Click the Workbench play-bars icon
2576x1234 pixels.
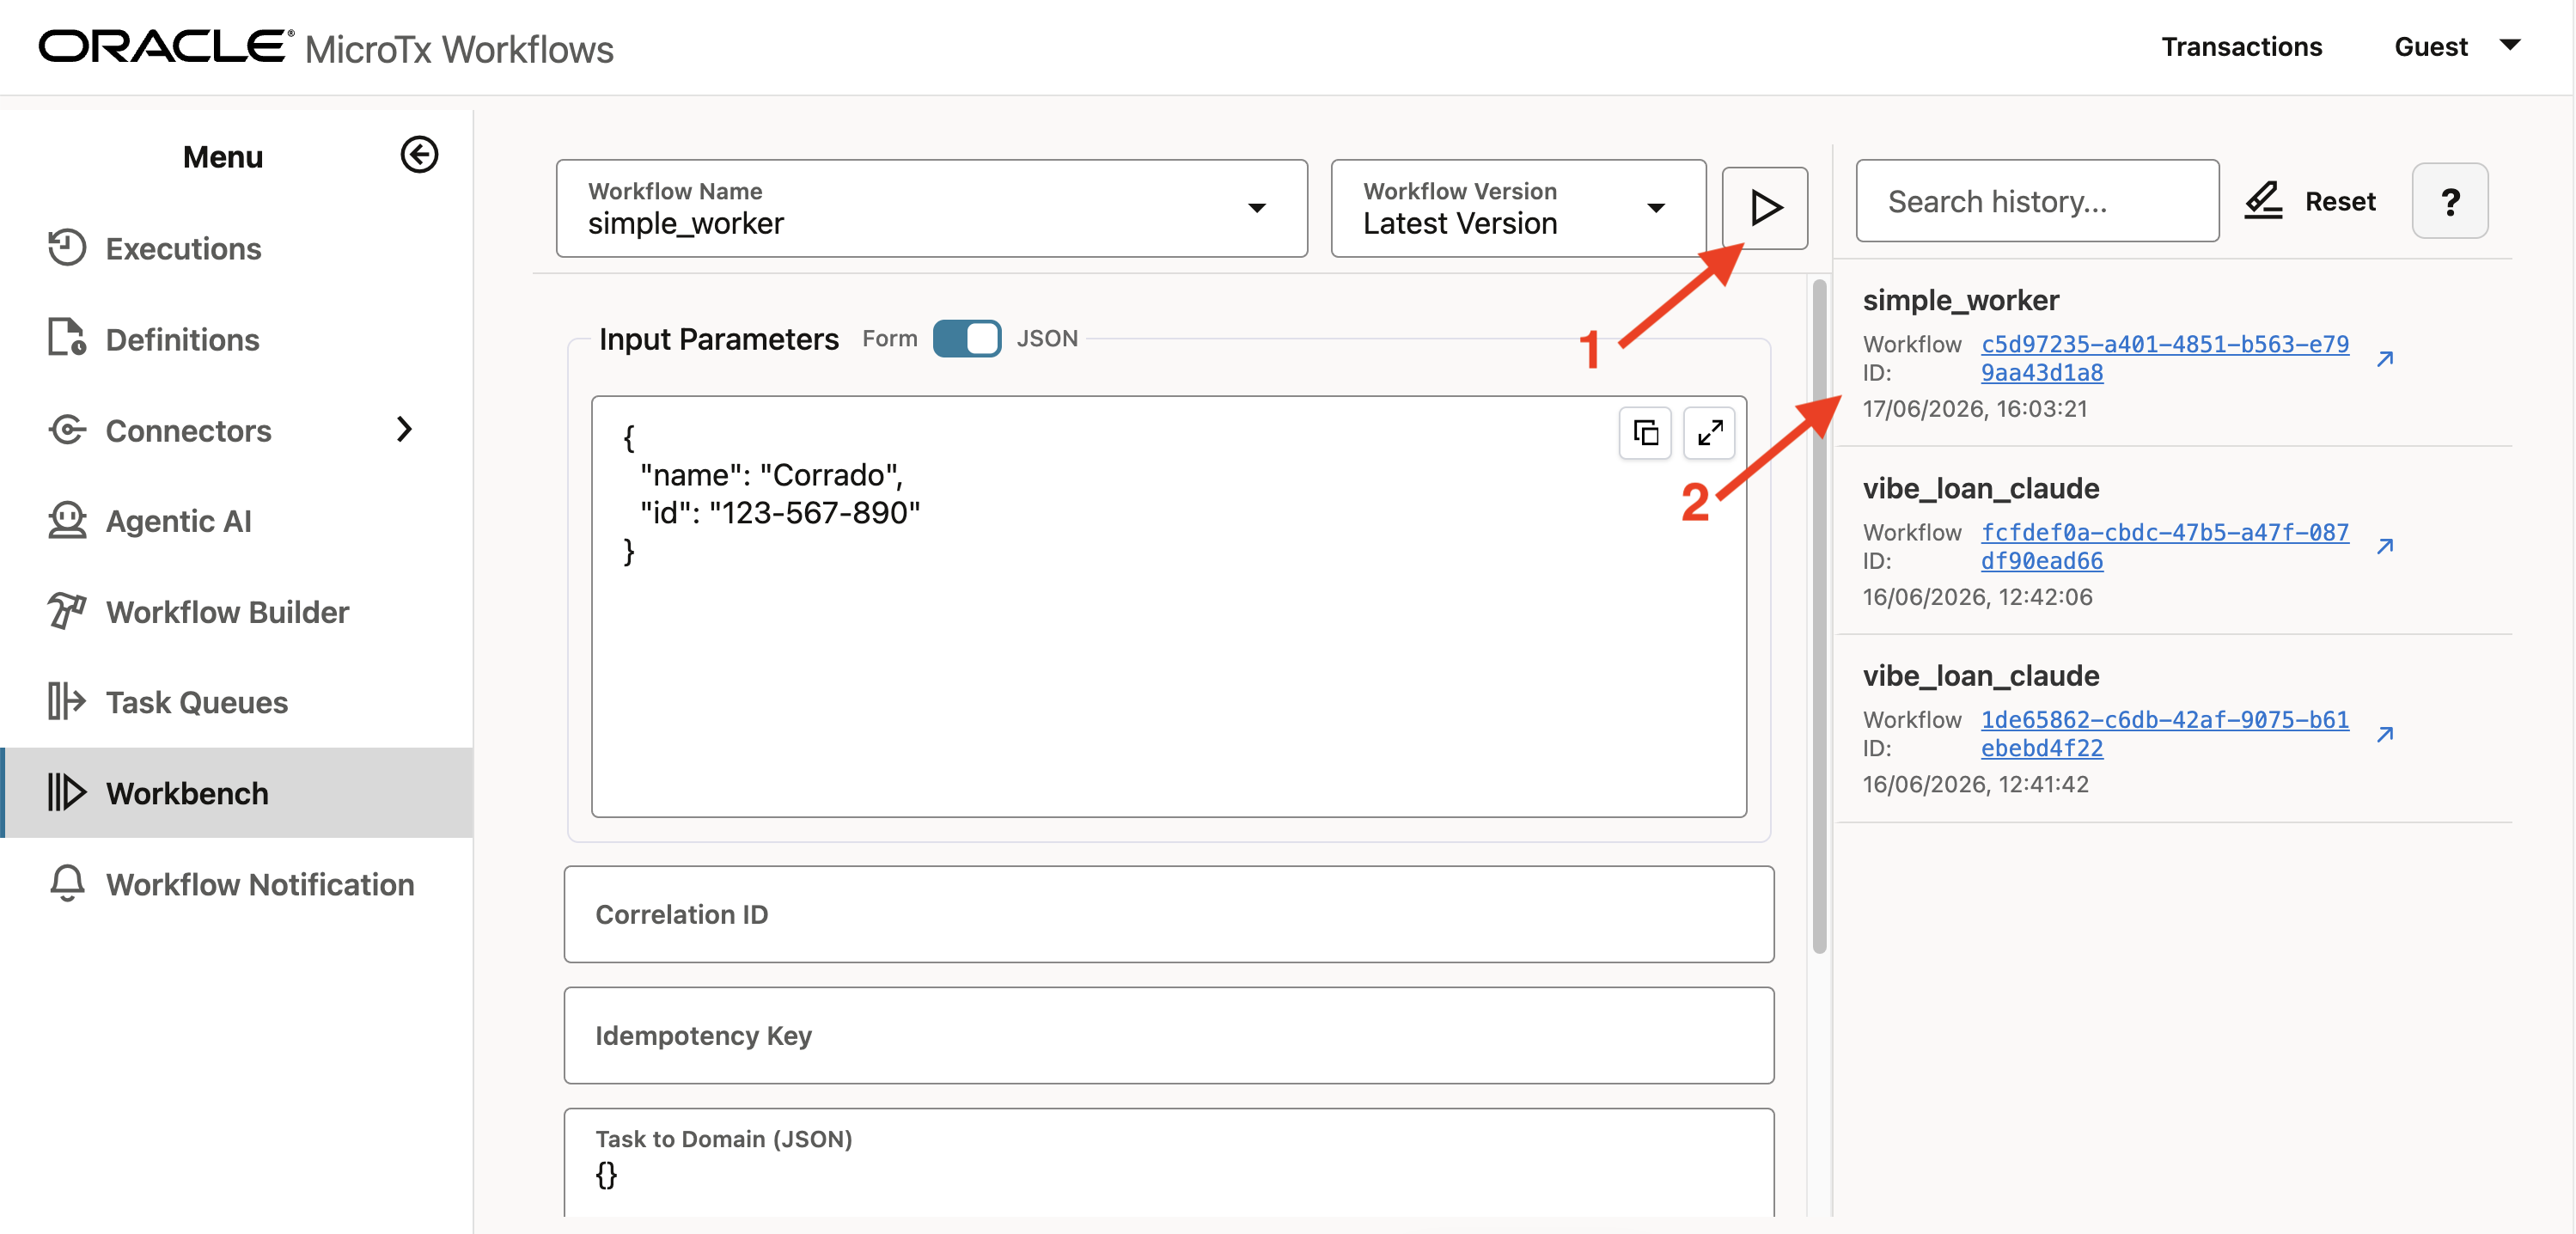coord(67,793)
